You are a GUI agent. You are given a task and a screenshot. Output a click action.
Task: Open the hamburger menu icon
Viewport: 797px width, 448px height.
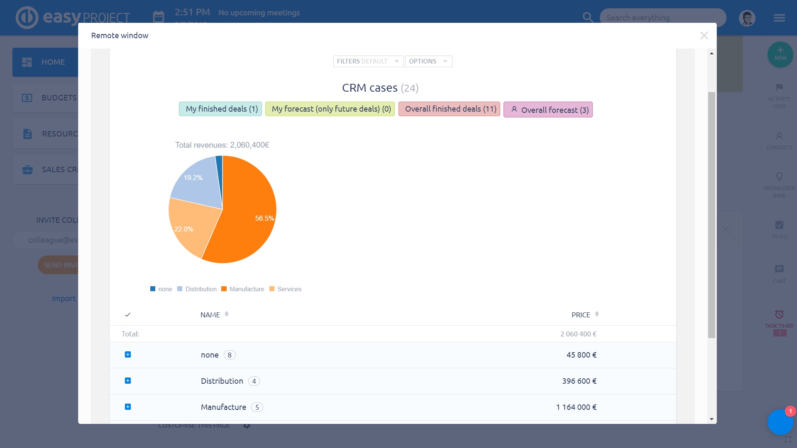click(779, 18)
